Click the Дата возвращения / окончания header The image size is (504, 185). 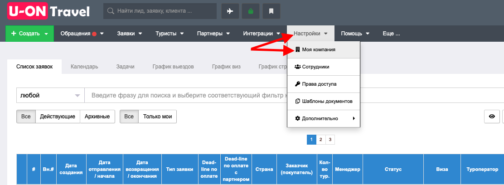point(142,169)
